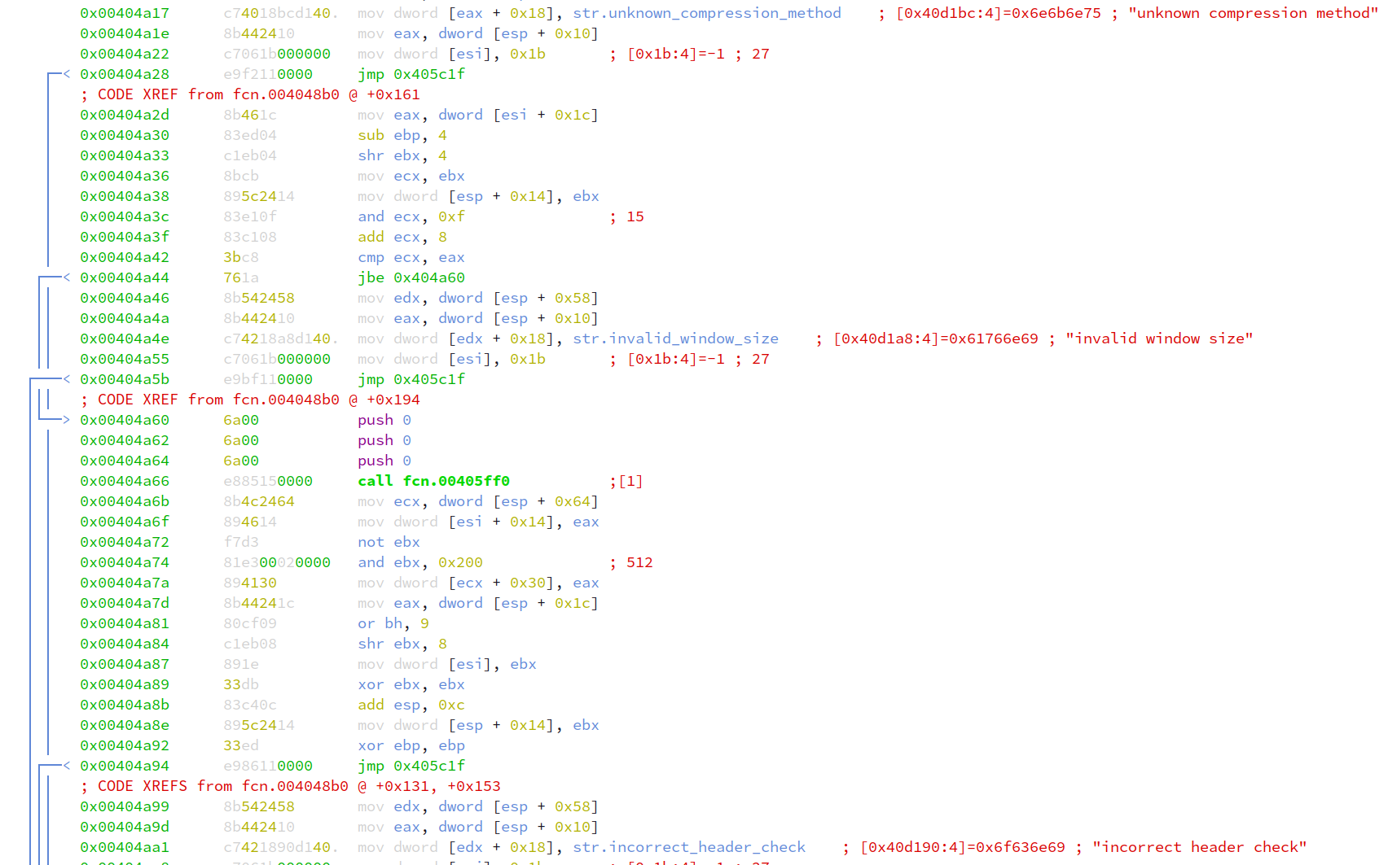Click the jump arrow pointing to 0x00404a60
This screenshot has width=1379, height=865.
tap(64, 420)
